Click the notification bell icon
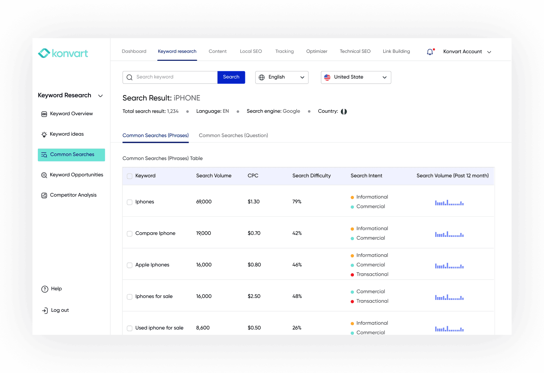This screenshot has height=373, width=544. (x=430, y=52)
